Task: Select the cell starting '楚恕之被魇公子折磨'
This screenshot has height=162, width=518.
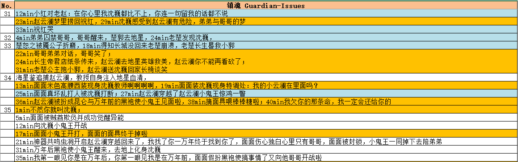Action: click(266, 45)
